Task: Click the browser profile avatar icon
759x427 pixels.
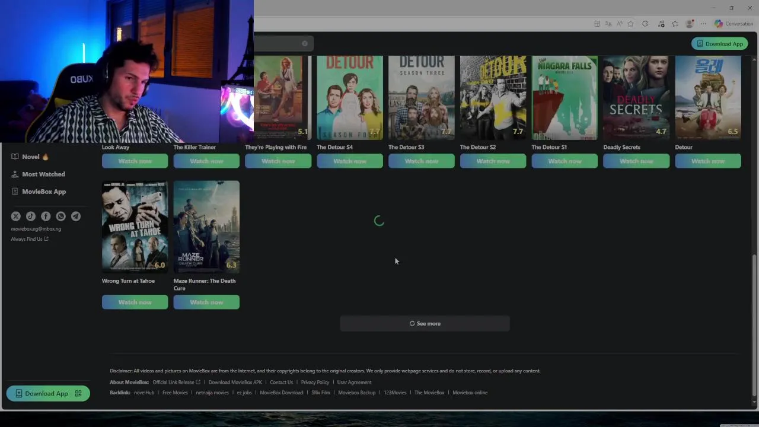Action: [689, 24]
